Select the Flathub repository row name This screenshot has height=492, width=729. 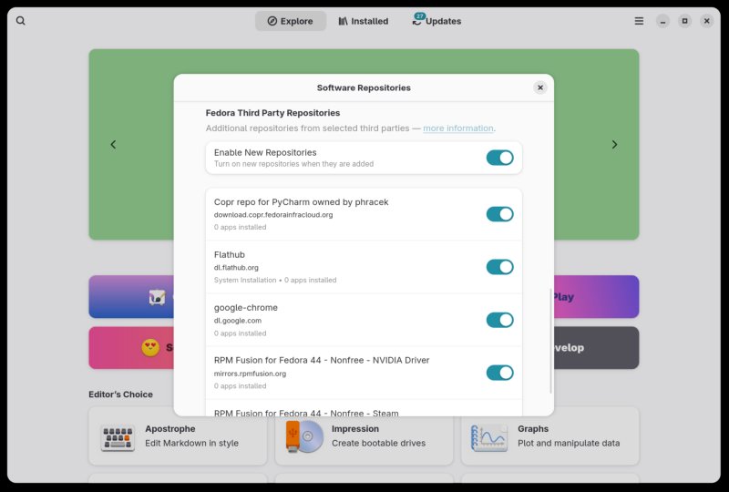[230, 254]
